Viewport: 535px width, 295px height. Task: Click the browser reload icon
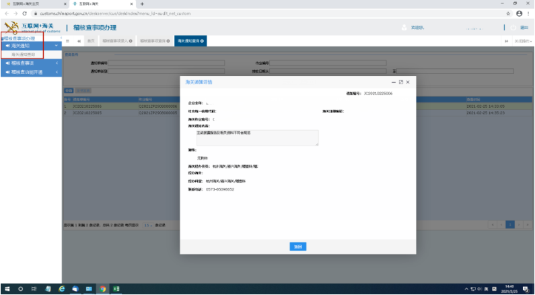tap(25, 13)
